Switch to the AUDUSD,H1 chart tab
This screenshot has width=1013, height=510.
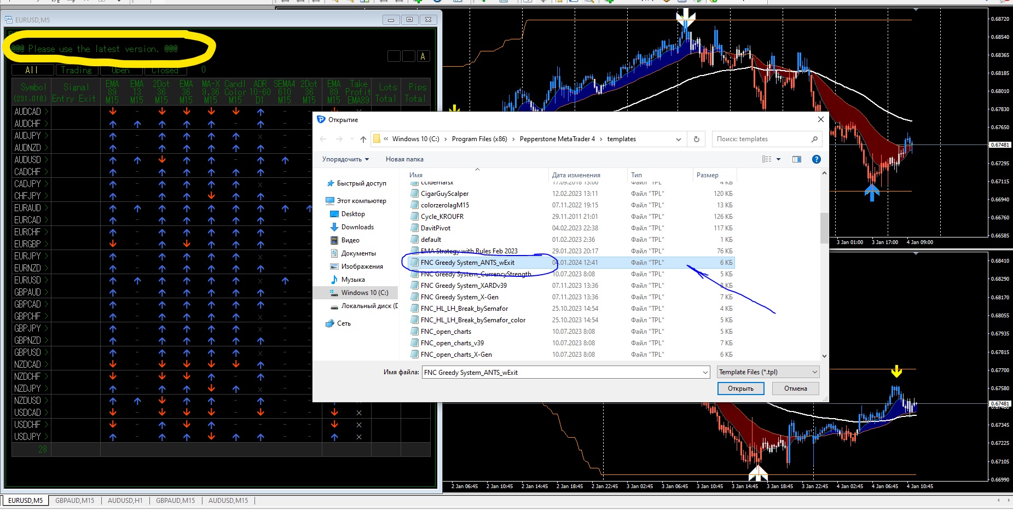pos(125,501)
